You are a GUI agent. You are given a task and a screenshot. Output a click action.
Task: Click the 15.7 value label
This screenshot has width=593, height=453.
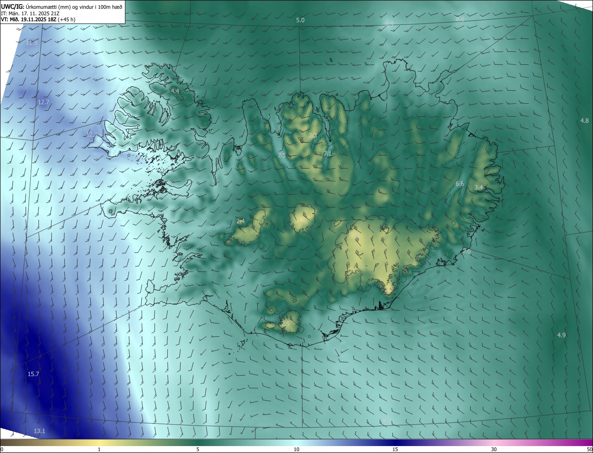coord(33,374)
